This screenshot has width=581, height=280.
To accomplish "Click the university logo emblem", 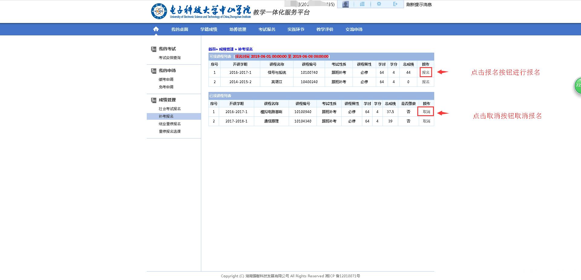I will point(159,11).
